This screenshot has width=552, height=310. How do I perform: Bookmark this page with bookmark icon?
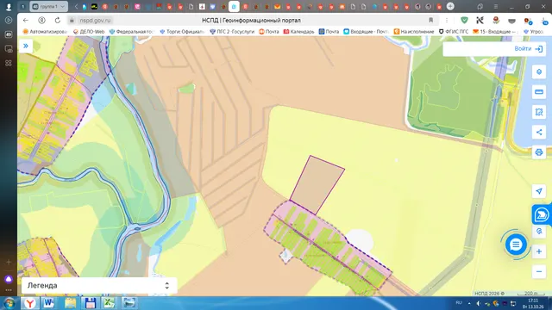430,21
